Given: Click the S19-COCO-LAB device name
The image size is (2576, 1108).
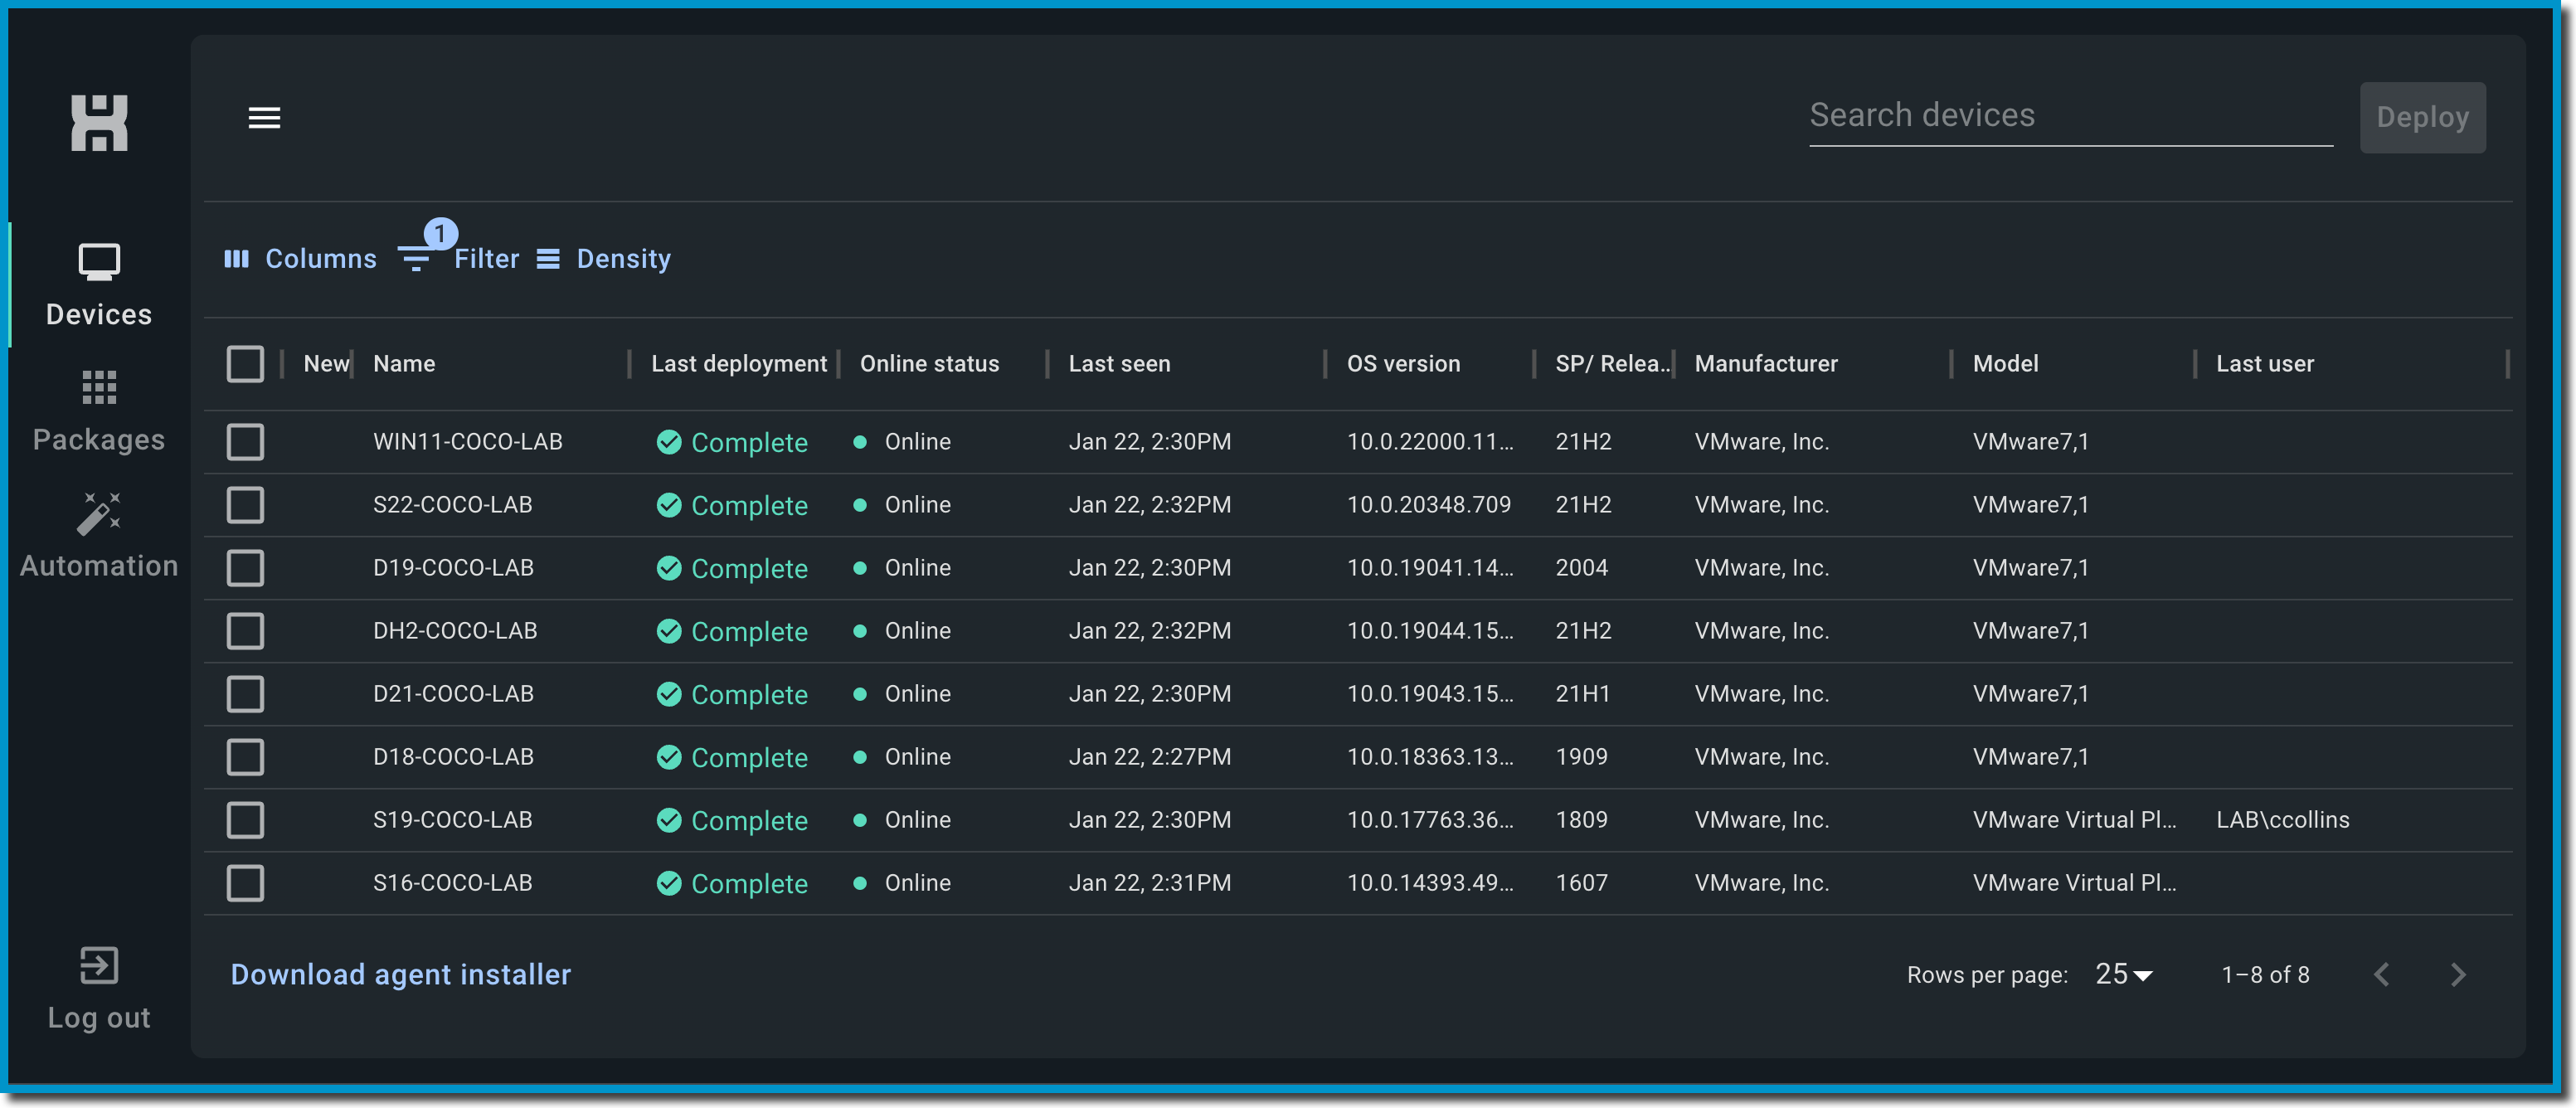Looking at the screenshot, I should 452,820.
